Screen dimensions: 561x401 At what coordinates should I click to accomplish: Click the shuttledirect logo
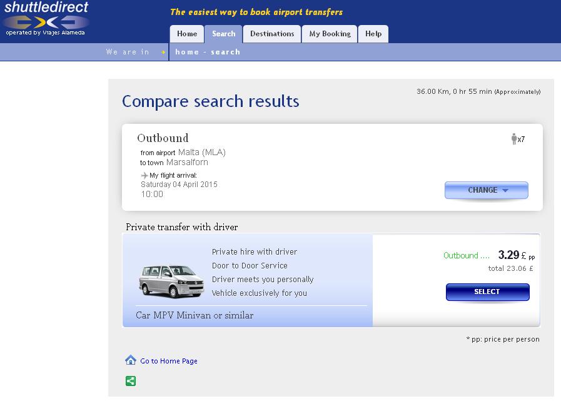[x=46, y=18]
